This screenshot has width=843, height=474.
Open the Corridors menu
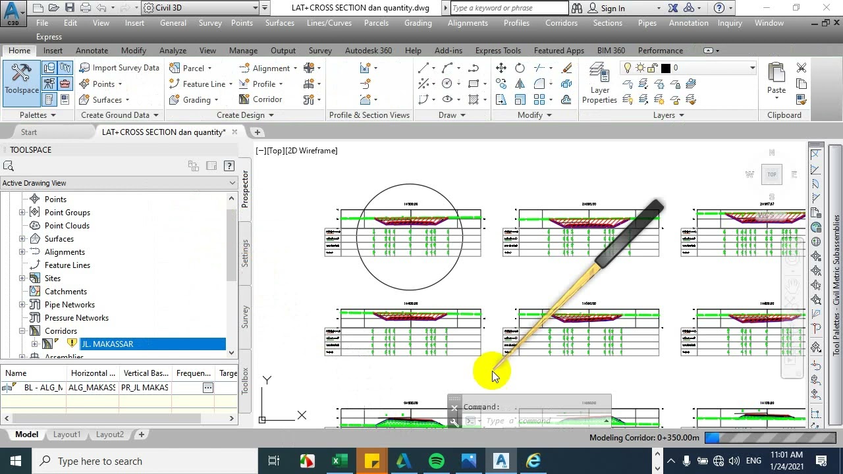tap(562, 23)
